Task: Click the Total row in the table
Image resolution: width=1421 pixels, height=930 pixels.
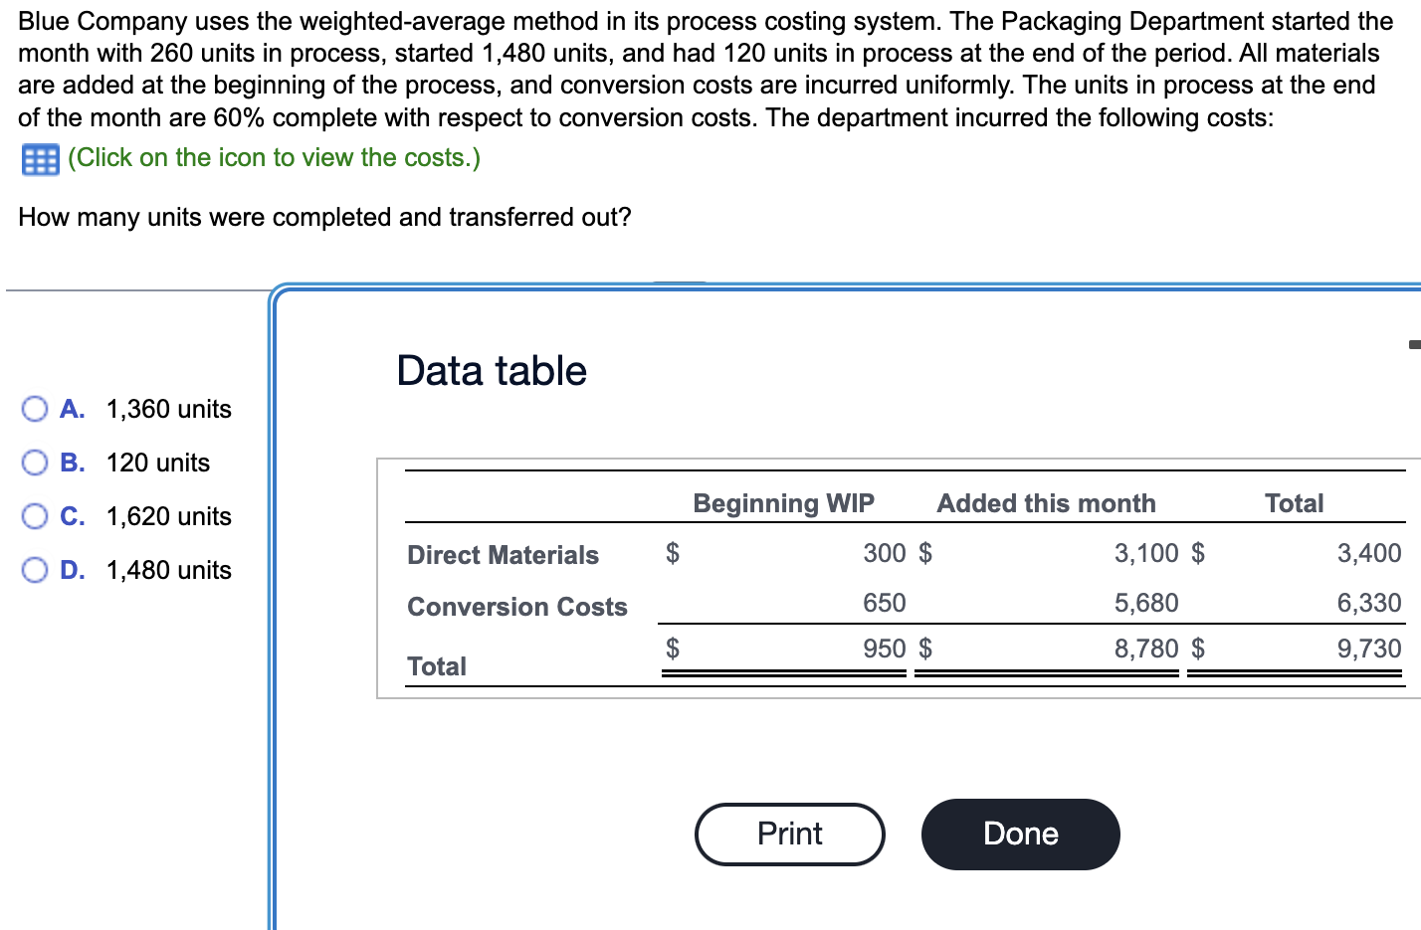Action: point(437,666)
